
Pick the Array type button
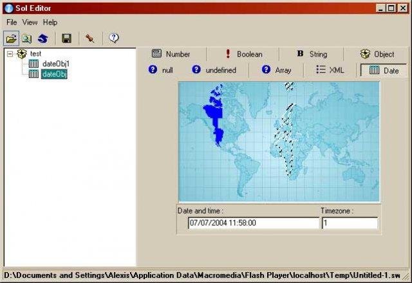tap(276, 70)
